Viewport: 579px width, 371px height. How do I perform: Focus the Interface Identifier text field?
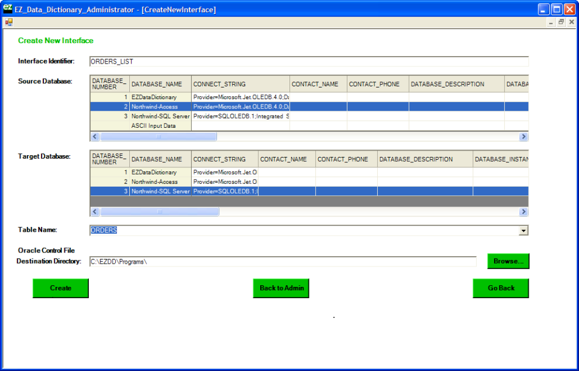pyautogui.click(x=308, y=62)
